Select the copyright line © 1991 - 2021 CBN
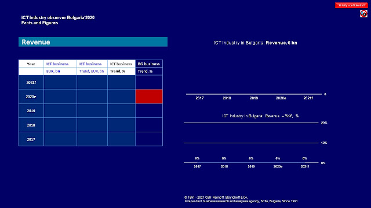 click(x=216, y=197)
